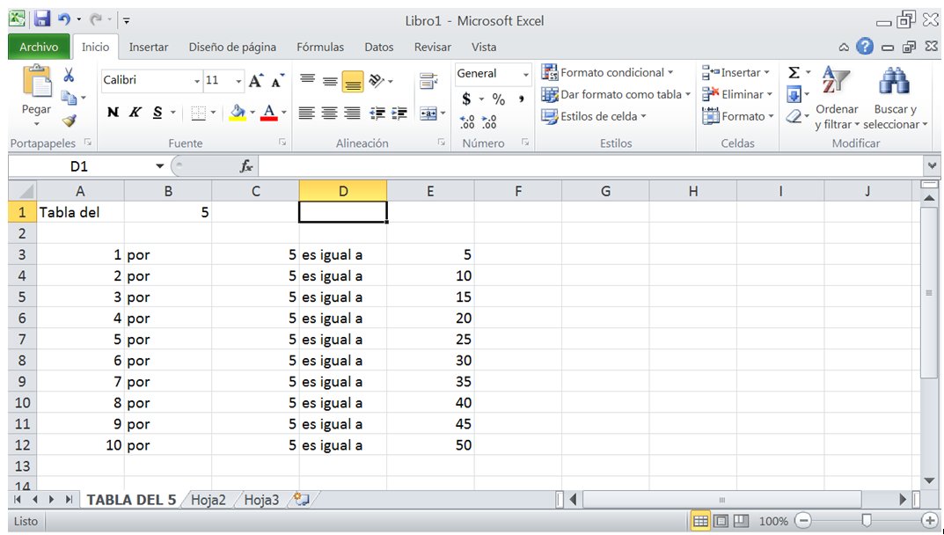
Task: Select cell B1 containing 5
Action: pyautogui.click(x=168, y=212)
